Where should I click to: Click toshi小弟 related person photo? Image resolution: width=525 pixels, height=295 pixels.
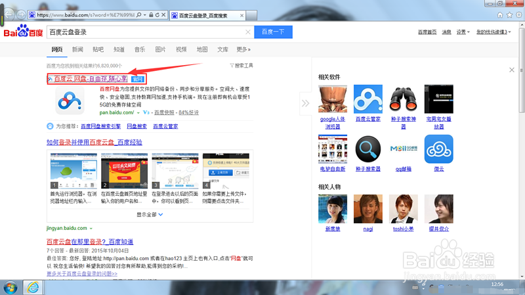click(x=403, y=209)
